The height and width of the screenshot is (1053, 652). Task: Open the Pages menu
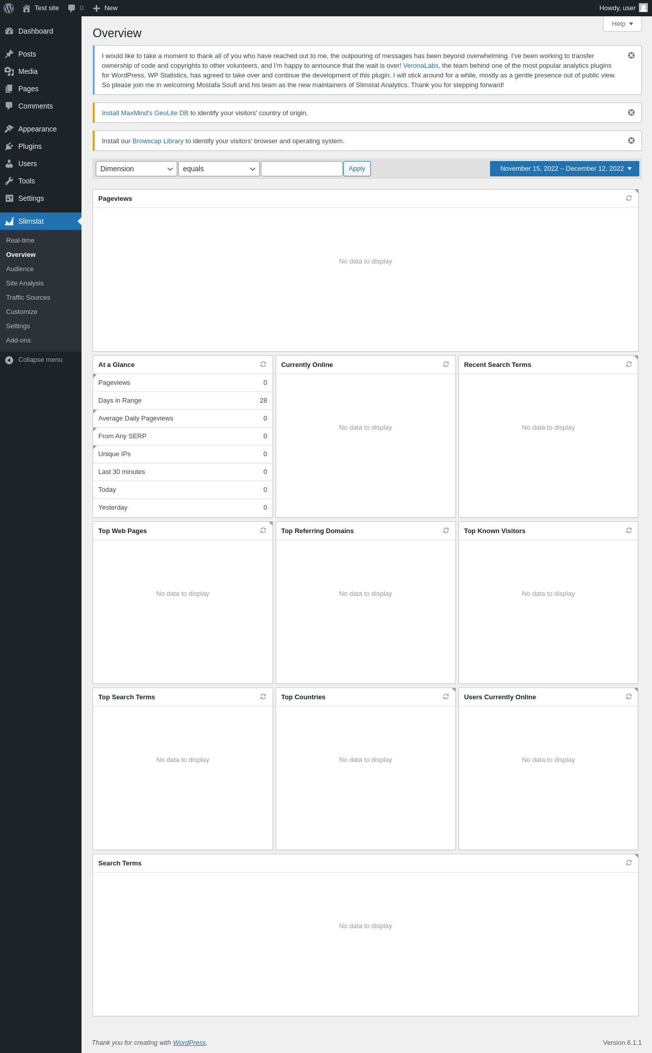[x=41, y=89]
